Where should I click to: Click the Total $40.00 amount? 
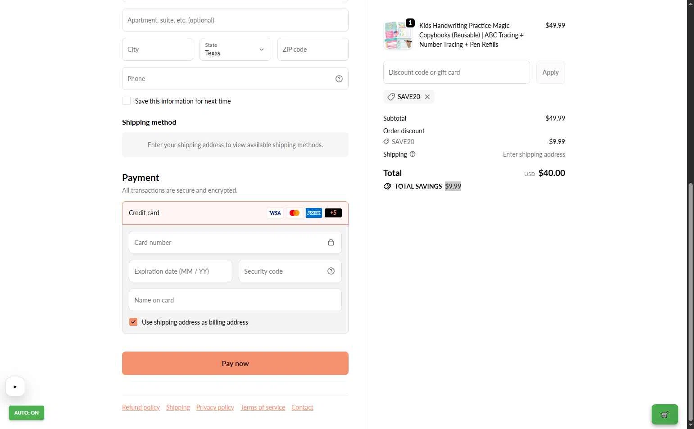[x=552, y=173]
